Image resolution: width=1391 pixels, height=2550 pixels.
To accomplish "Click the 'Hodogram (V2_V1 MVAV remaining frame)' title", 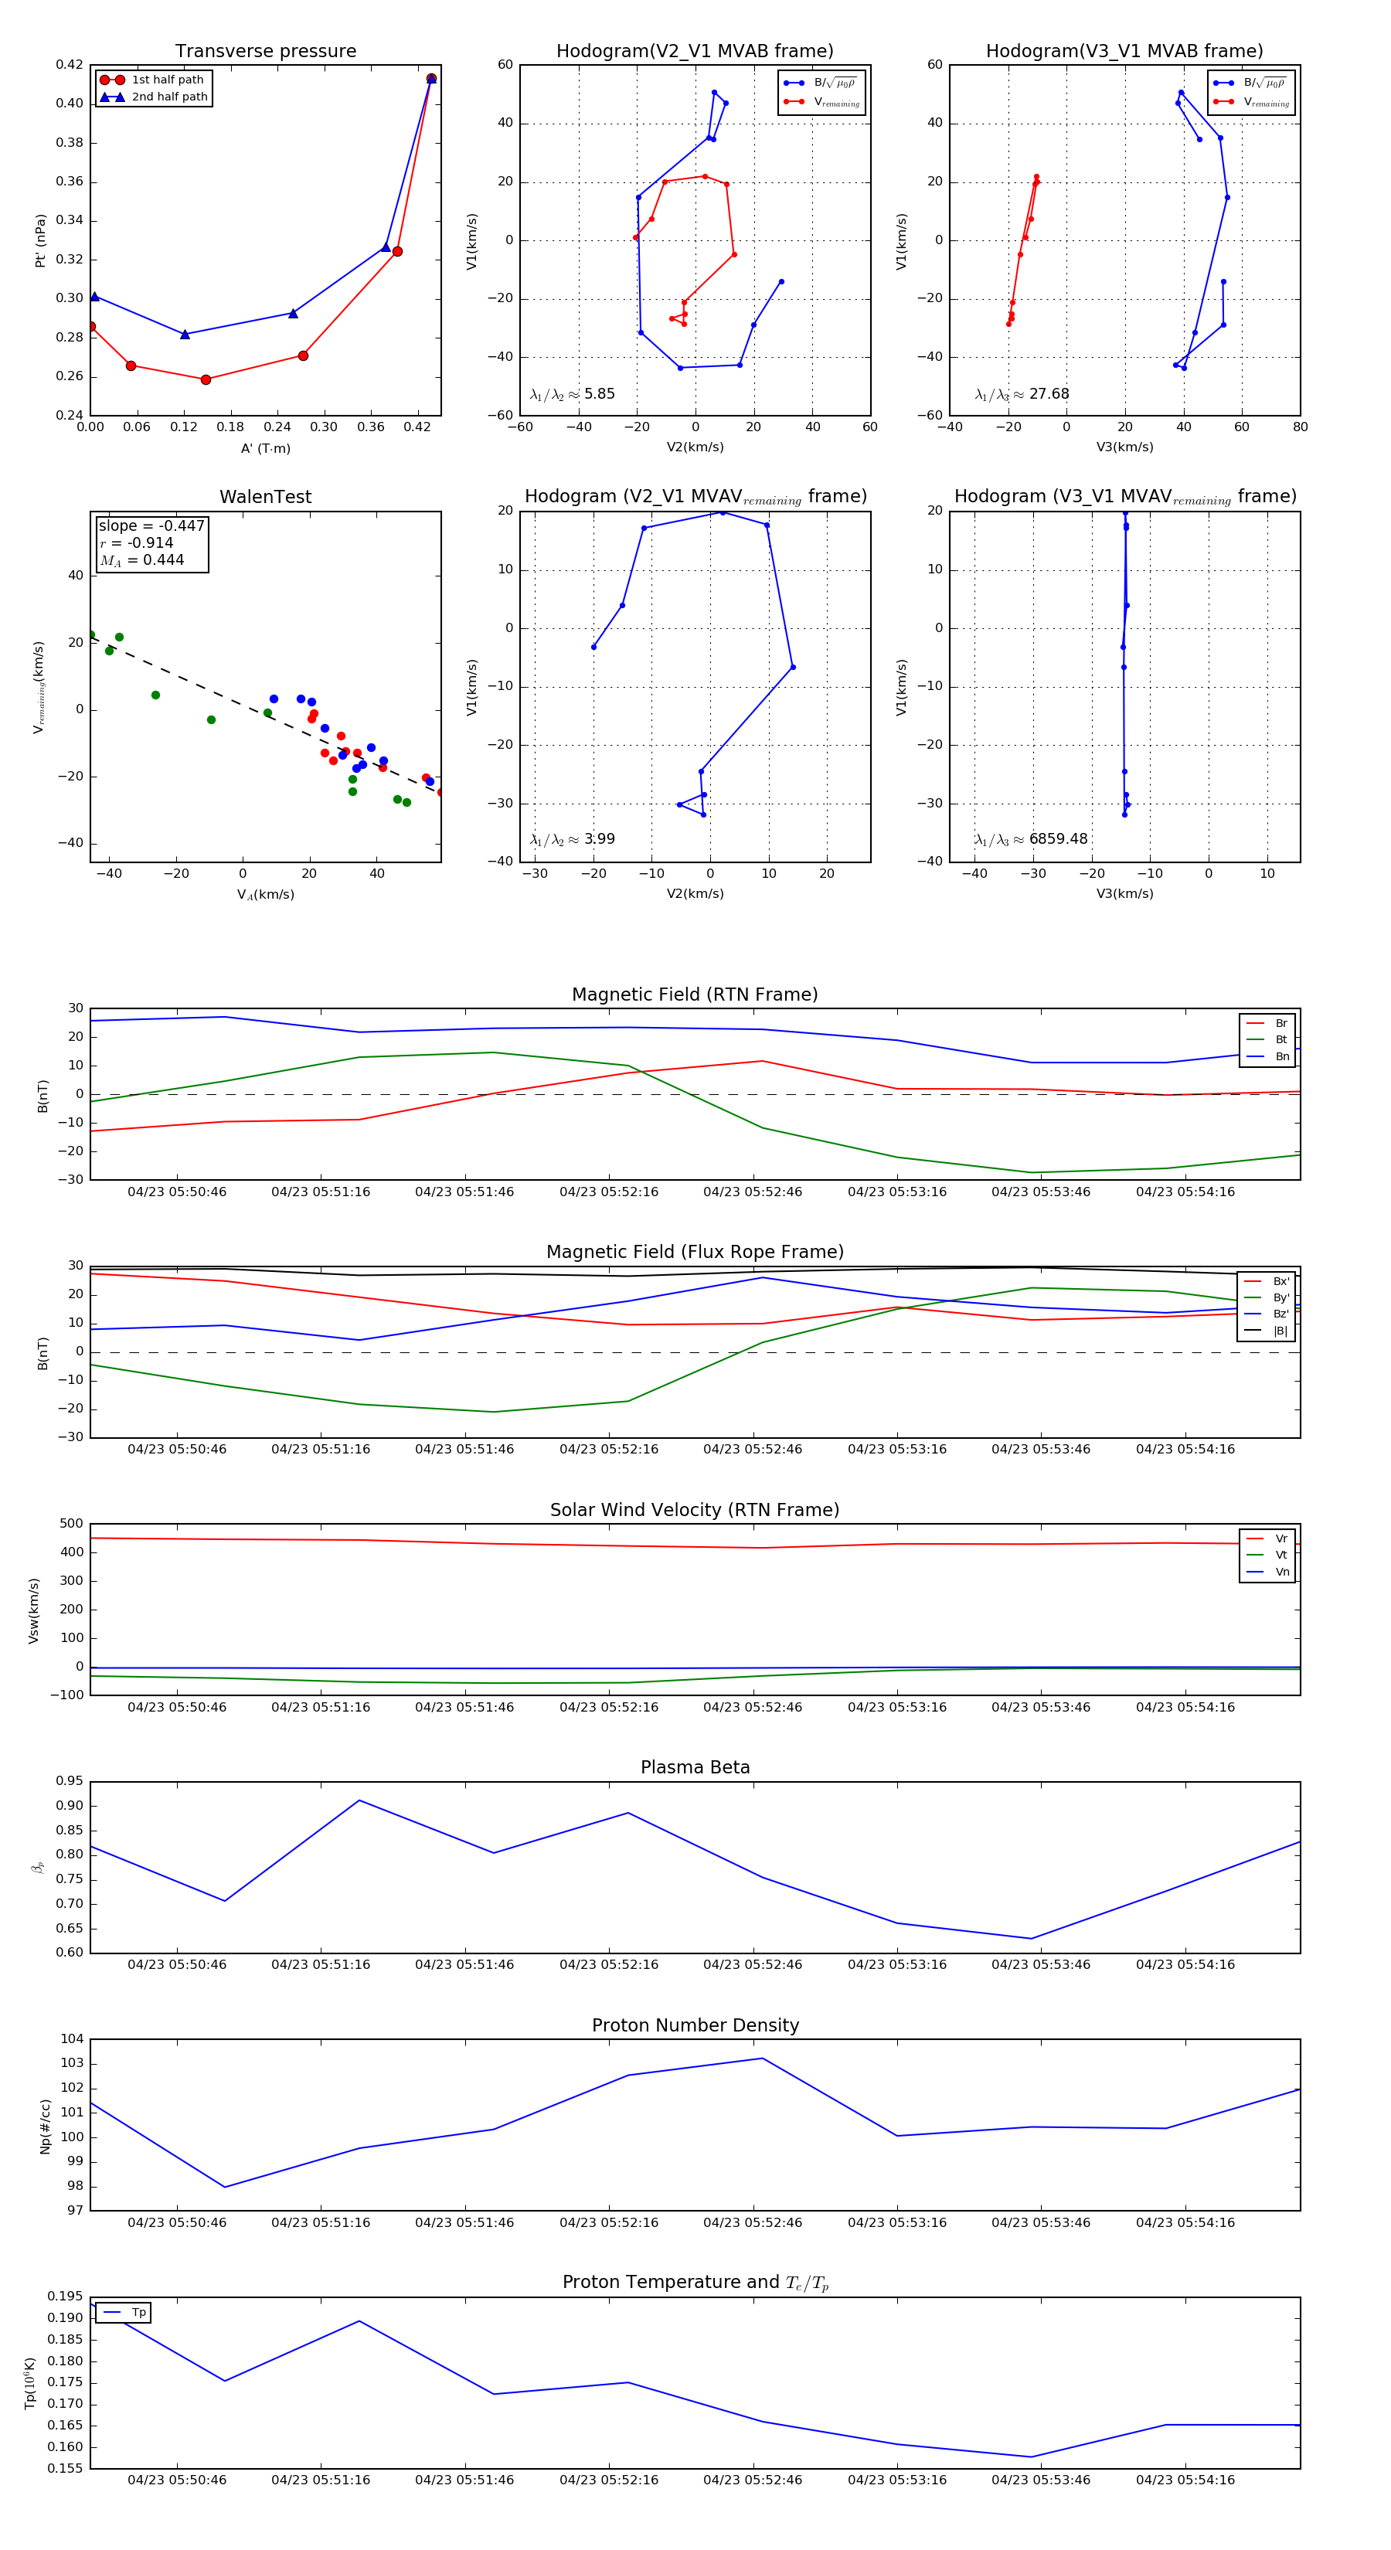I will coord(695,497).
